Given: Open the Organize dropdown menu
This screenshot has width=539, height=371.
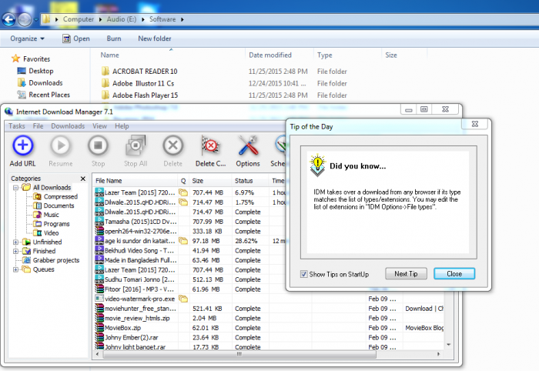Looking at the screenshot, I should (27, 38).
